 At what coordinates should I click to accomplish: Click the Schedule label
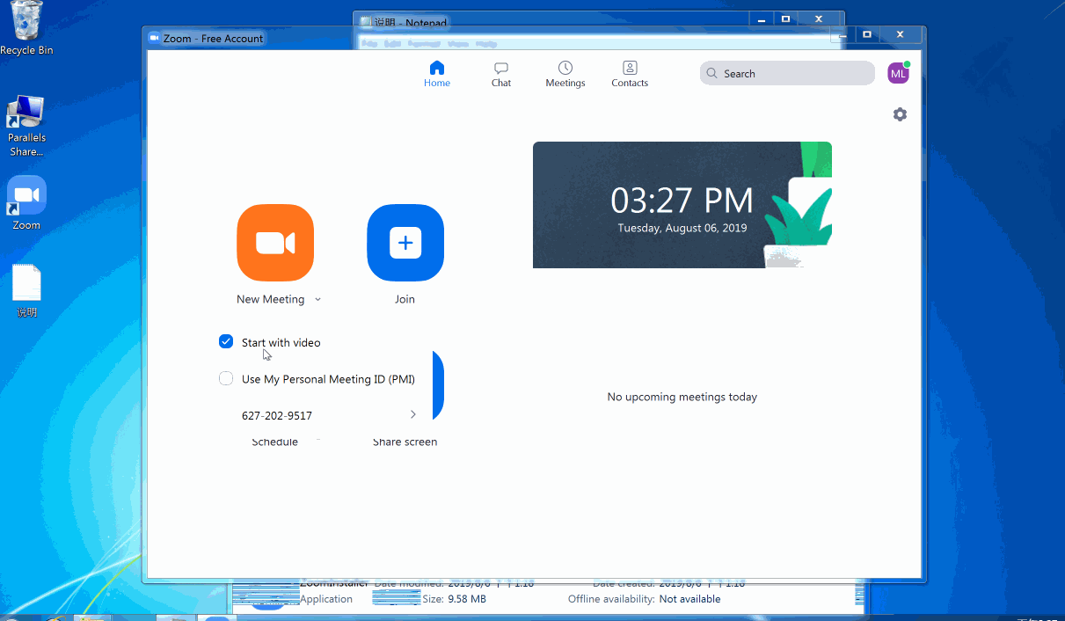(x=275, y=442)
